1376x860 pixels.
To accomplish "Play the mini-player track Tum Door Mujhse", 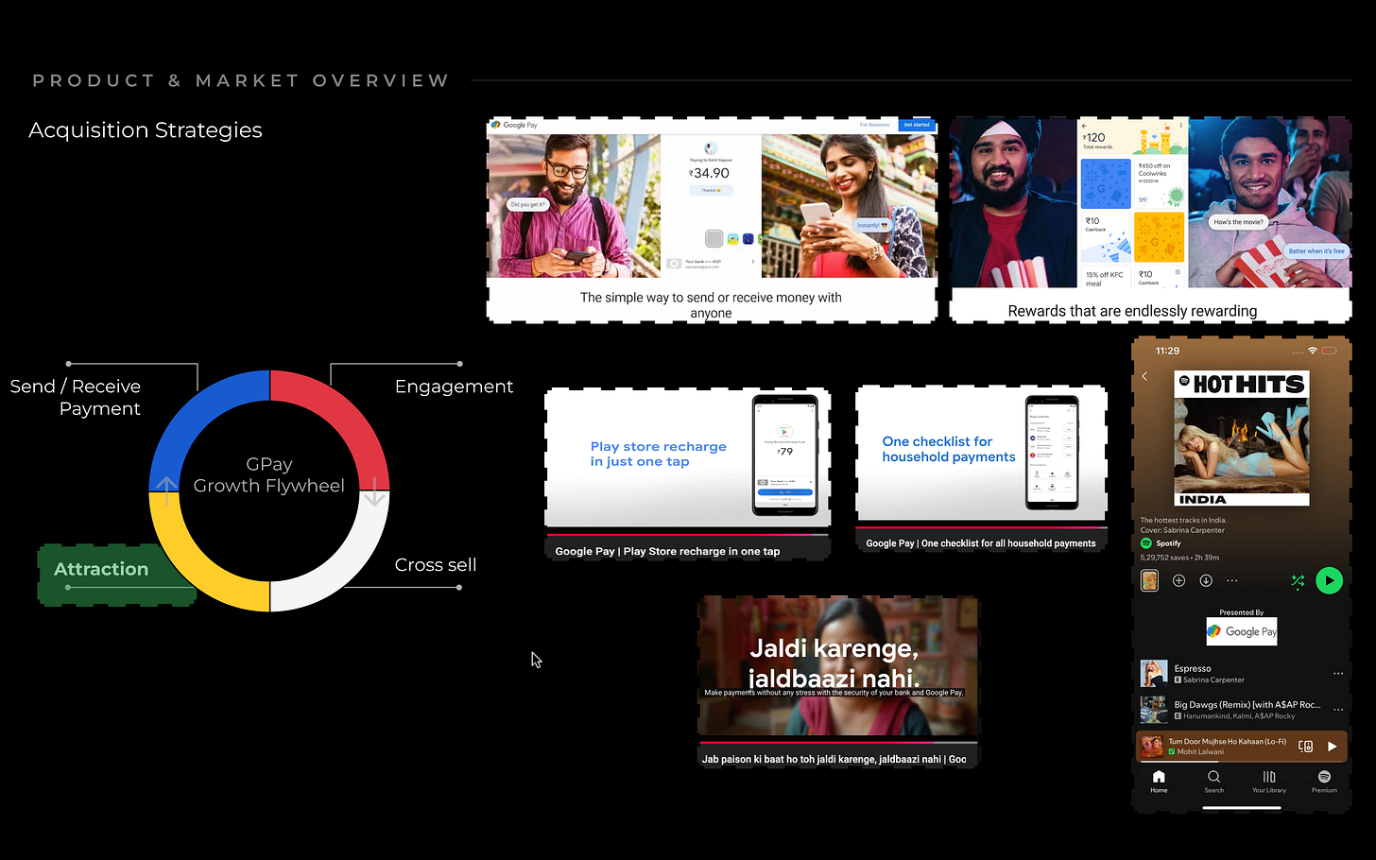I will click(x=1332, y=746).
